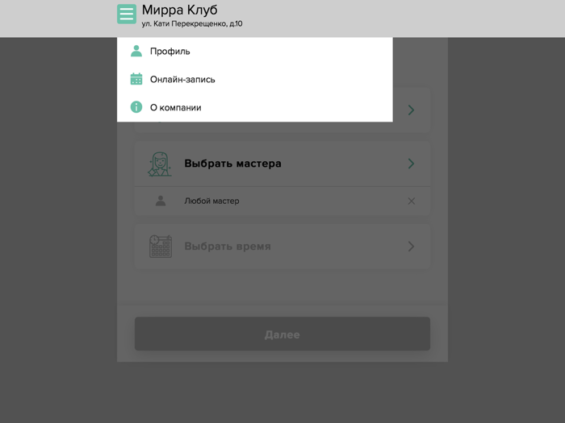
Task: Click the green hamburger menu icon
Action: coord(127,14)
